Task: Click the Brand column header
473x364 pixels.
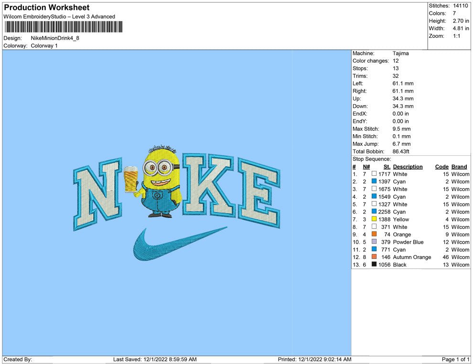Action: (459, 167)
